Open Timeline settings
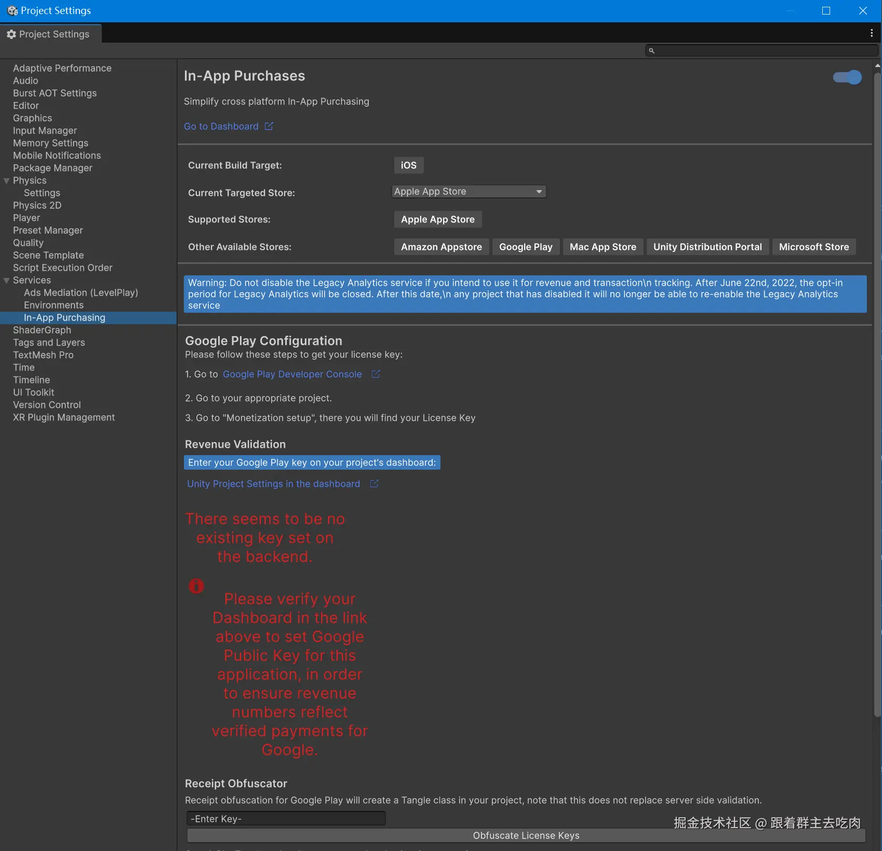 (32, 380)
